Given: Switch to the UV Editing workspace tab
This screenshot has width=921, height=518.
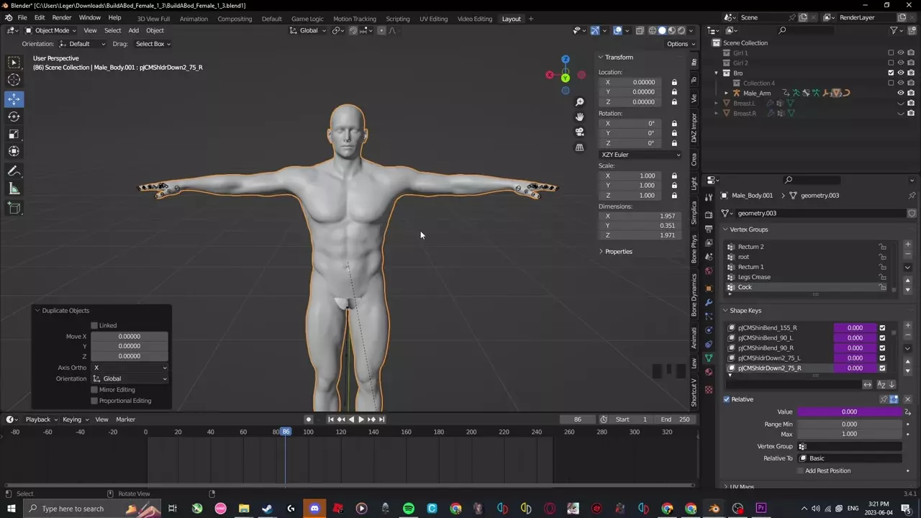Looking at the screenshot, I should [x=433, y=19].
